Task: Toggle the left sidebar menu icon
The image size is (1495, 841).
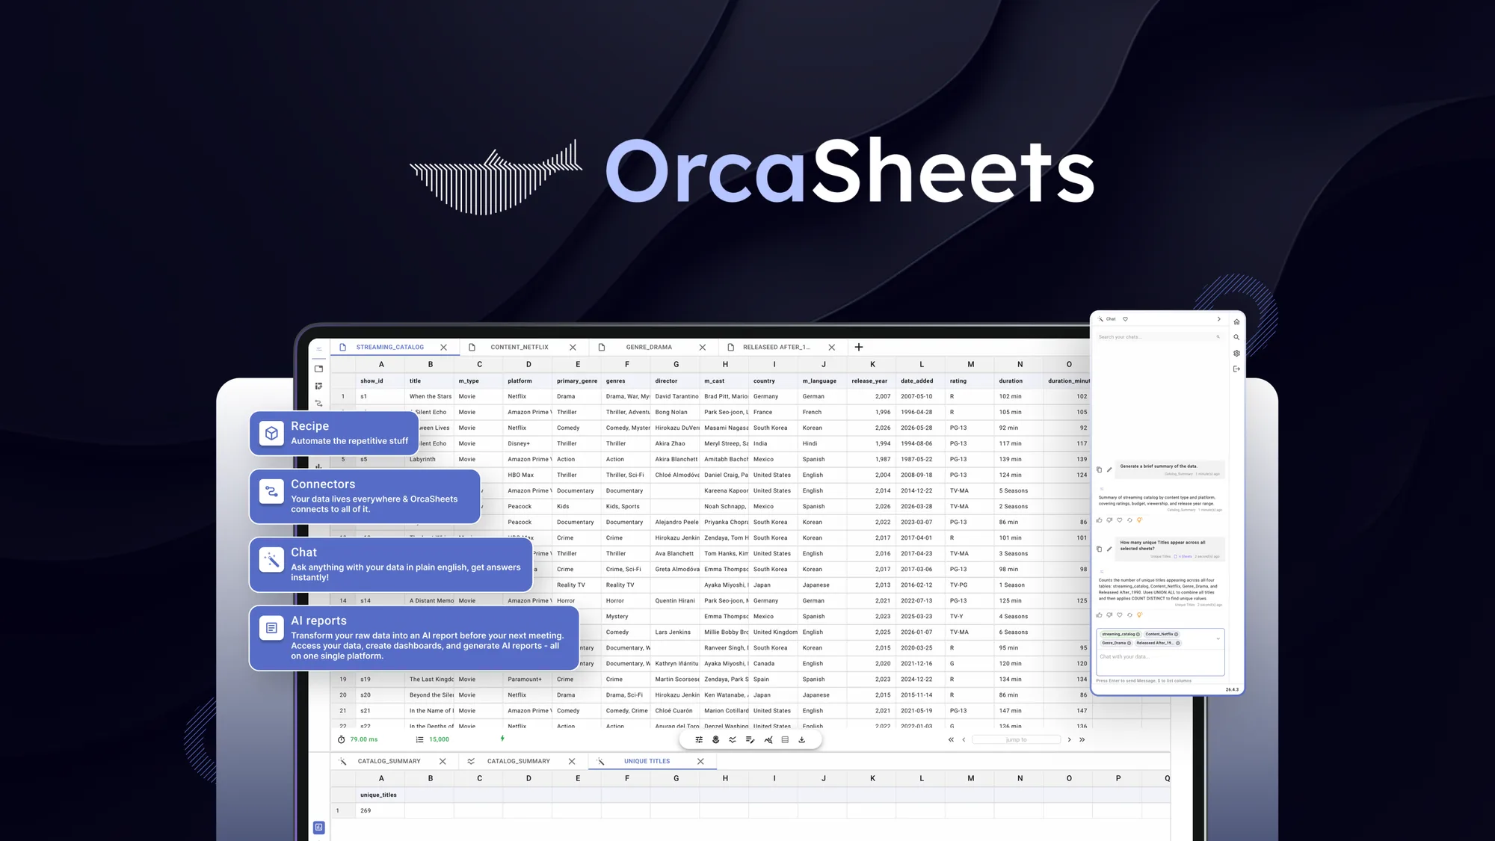Action: (318, 348)
